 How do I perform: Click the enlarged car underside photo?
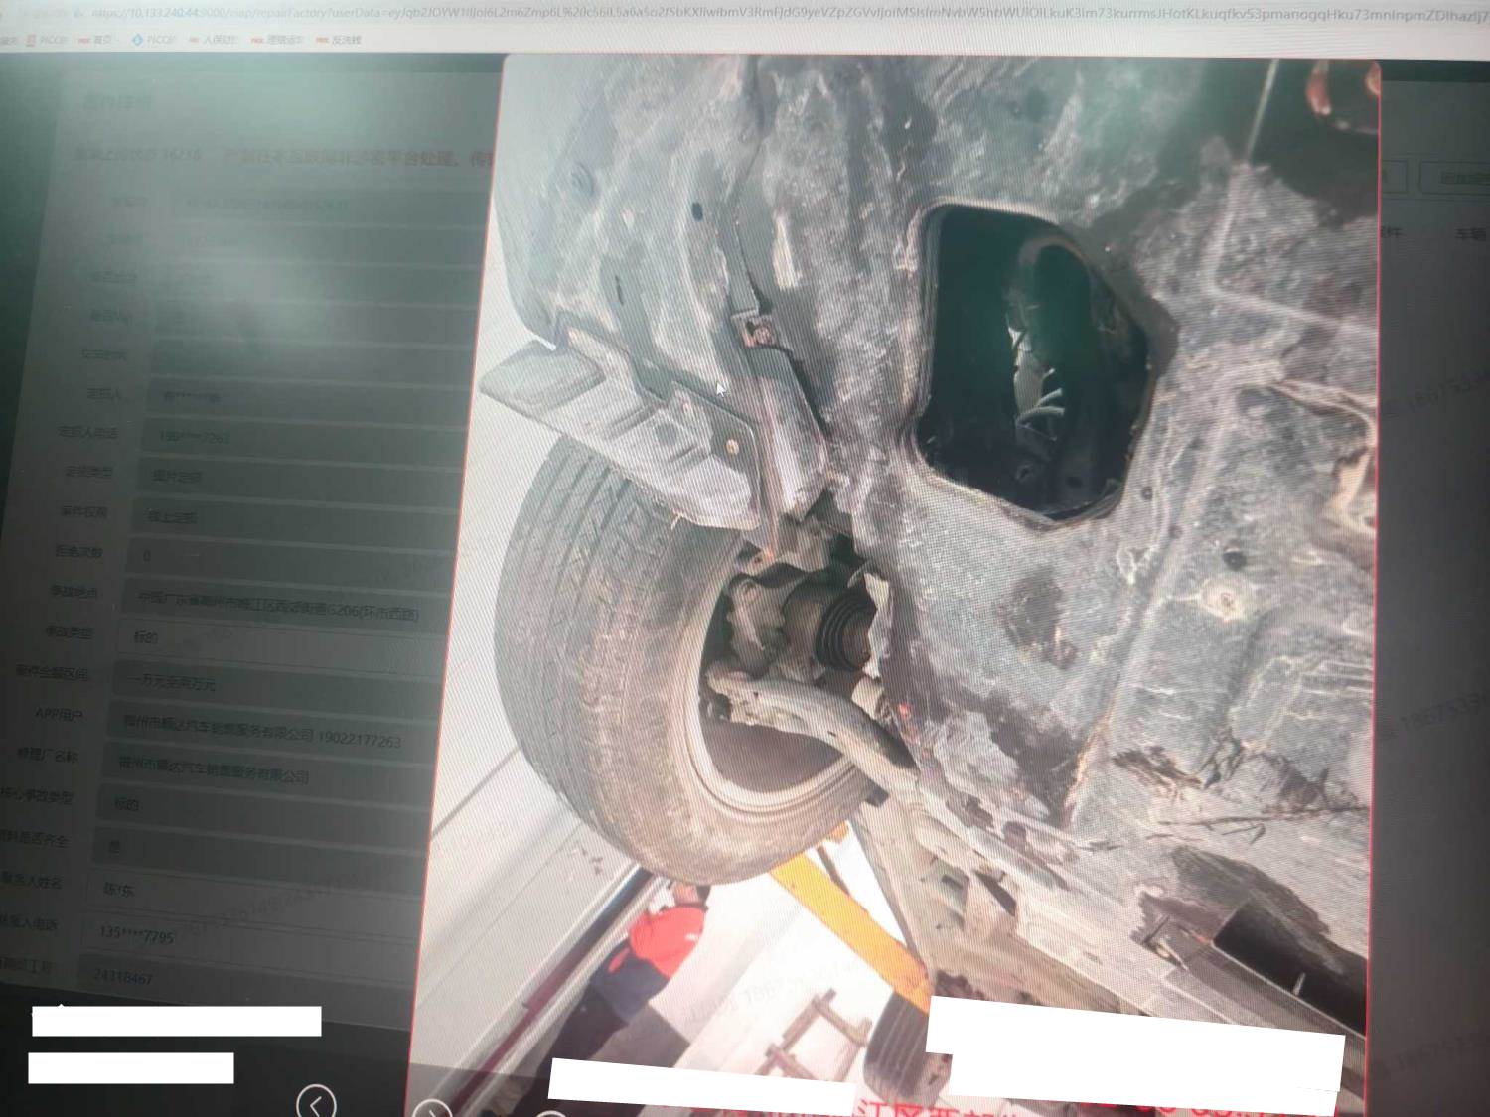[934, 556]
